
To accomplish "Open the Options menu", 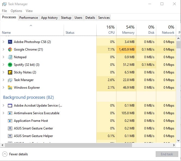I will pos(16,11).
